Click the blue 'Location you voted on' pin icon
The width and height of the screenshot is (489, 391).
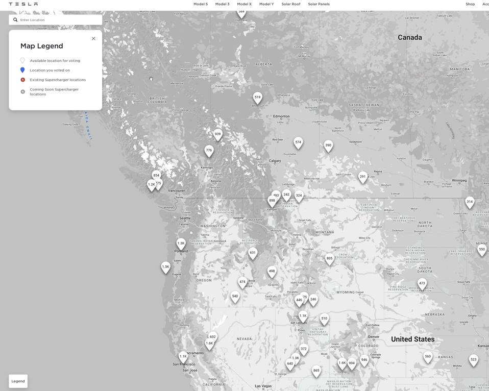point(22,70)
